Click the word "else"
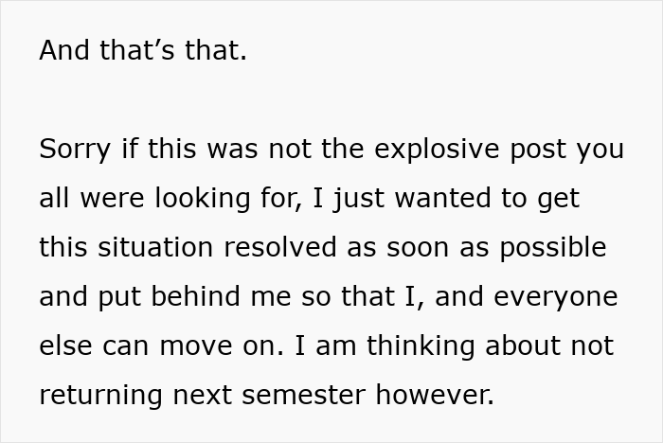The image size is (663, 443). [63, 346]
